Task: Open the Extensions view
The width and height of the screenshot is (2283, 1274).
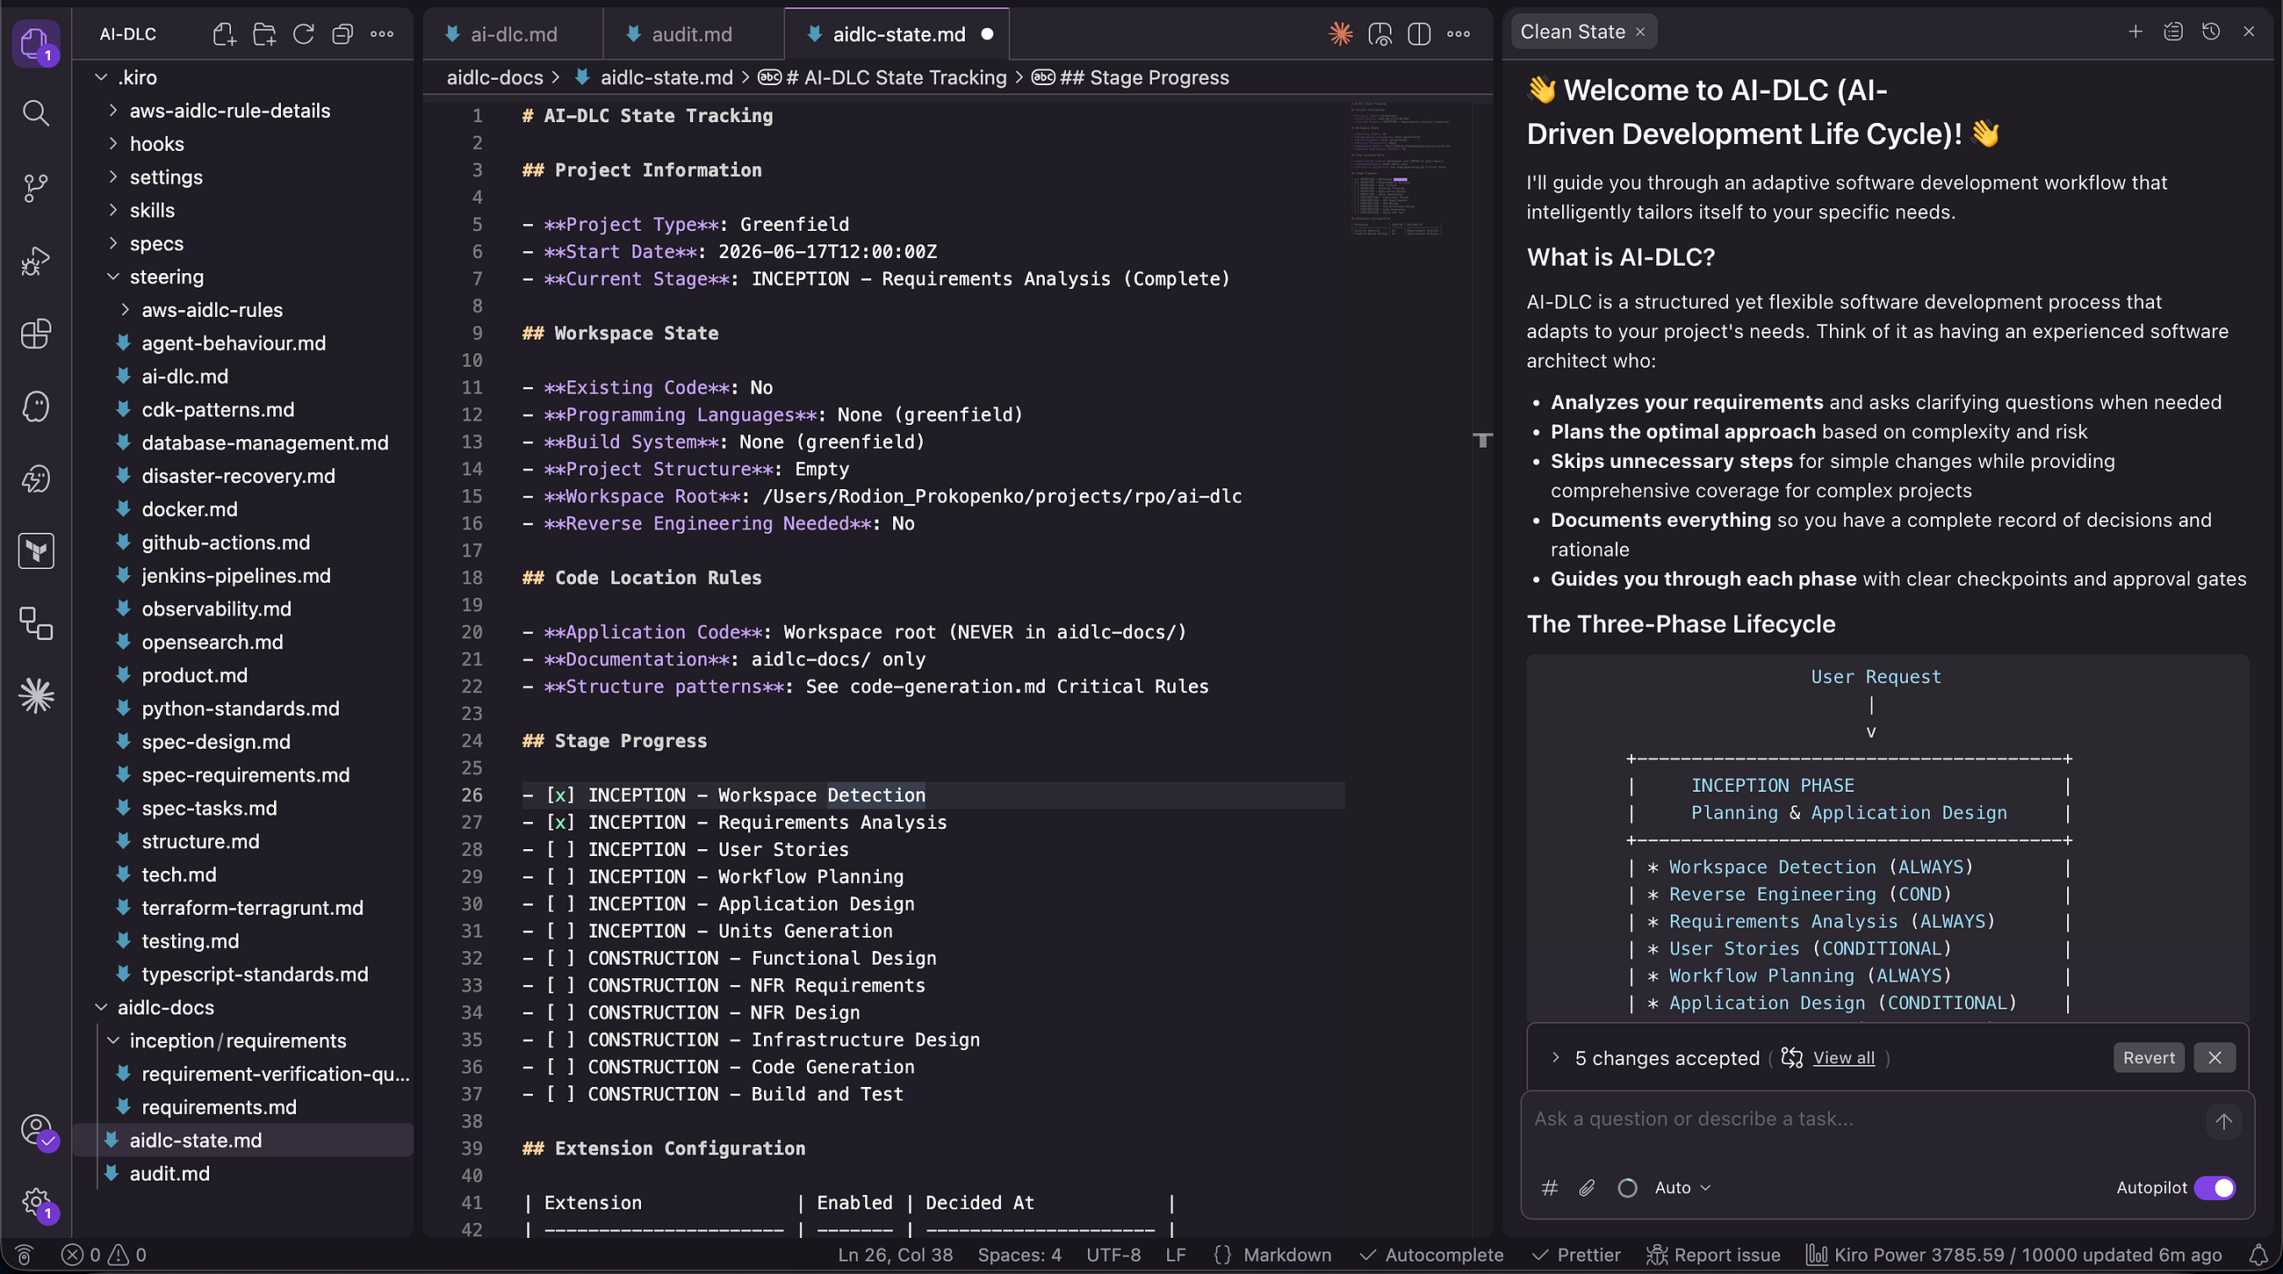Action: pos(35,334)
